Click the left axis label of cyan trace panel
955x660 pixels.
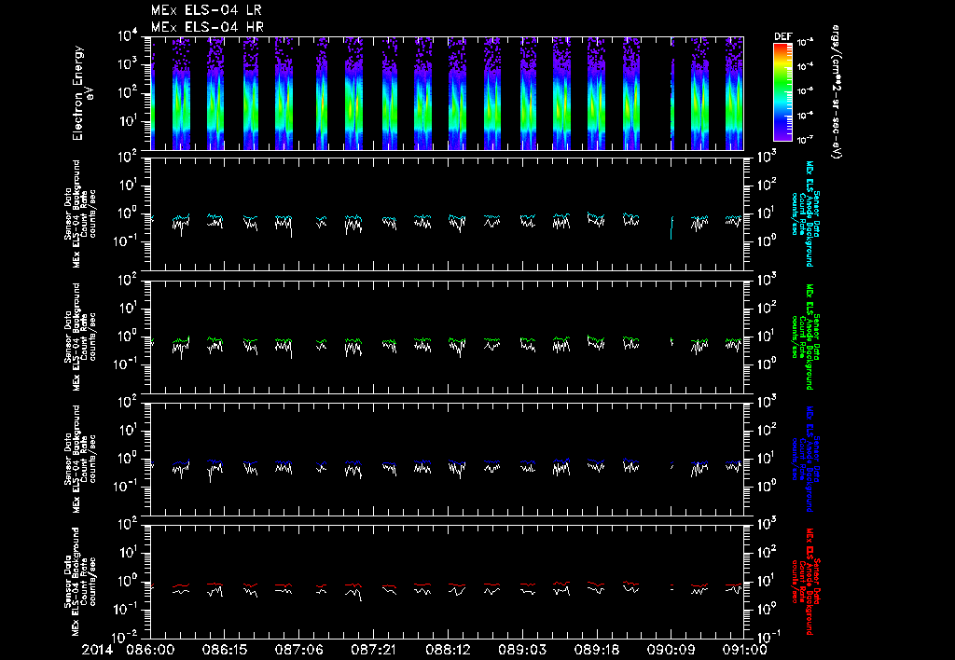coord(80,213)
